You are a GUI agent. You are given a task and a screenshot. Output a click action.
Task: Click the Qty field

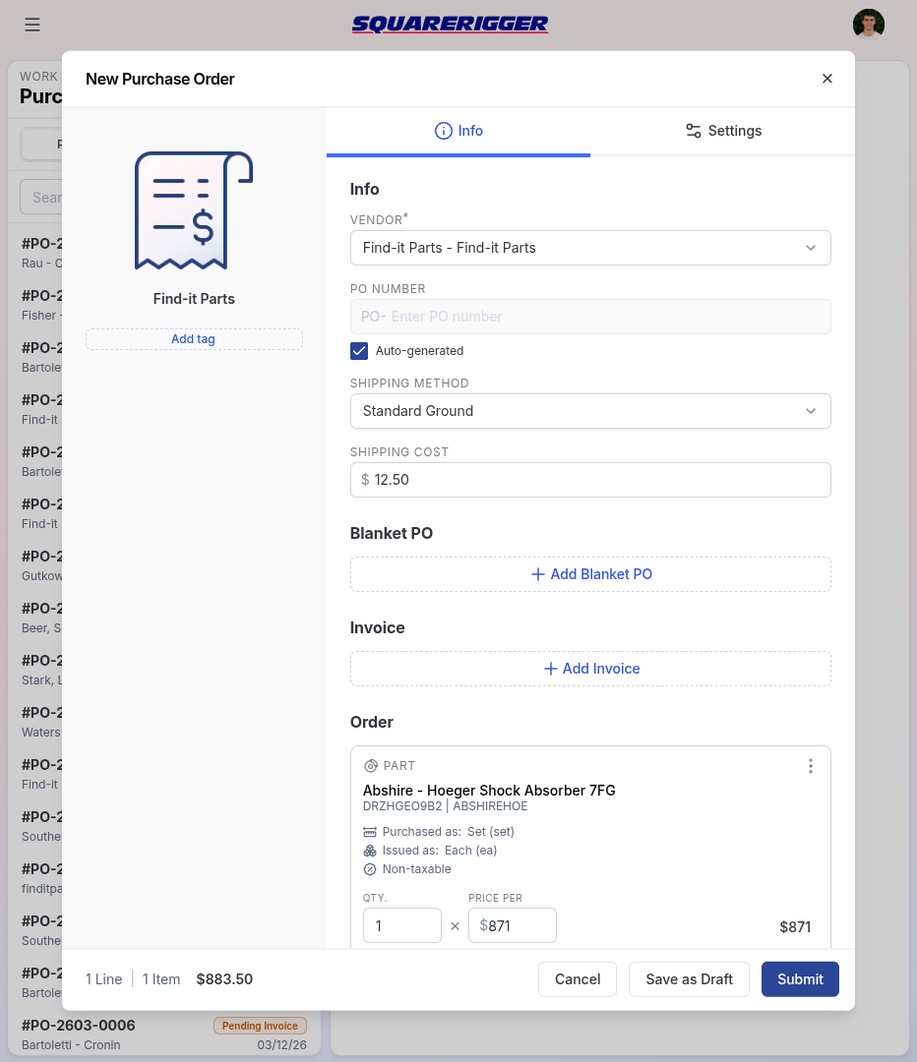tap(402, 926)
